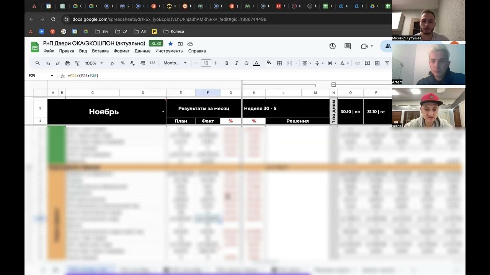Decrease font size with minus
The width and height of the screenshot is (490, 275).
(196, 63)
